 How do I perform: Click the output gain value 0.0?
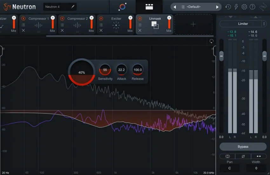pyautogui.click(x=264, y=137)
